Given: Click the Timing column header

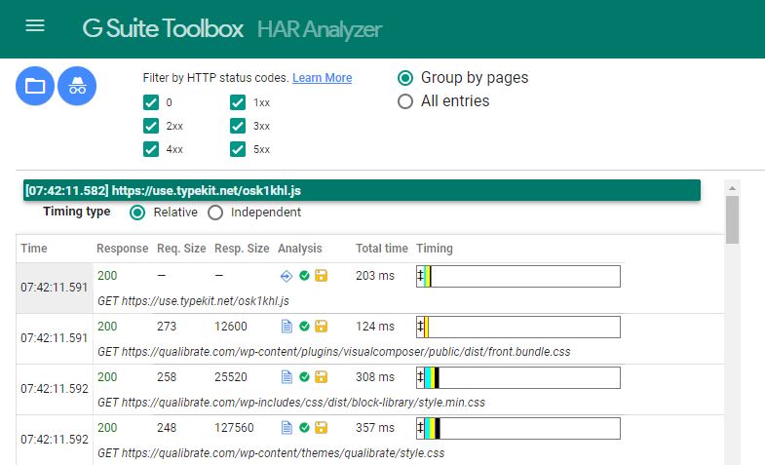Looking at the screenshot, I should pos(435,249).
